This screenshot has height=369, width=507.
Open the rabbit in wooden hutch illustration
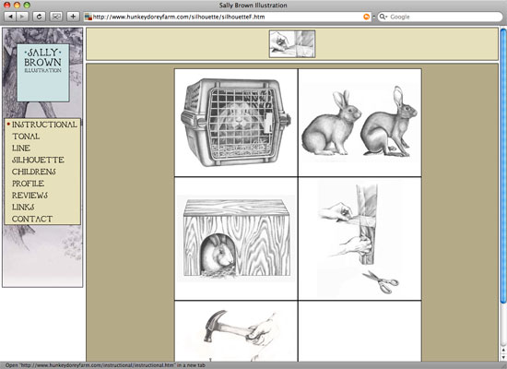tap(236, 239)
